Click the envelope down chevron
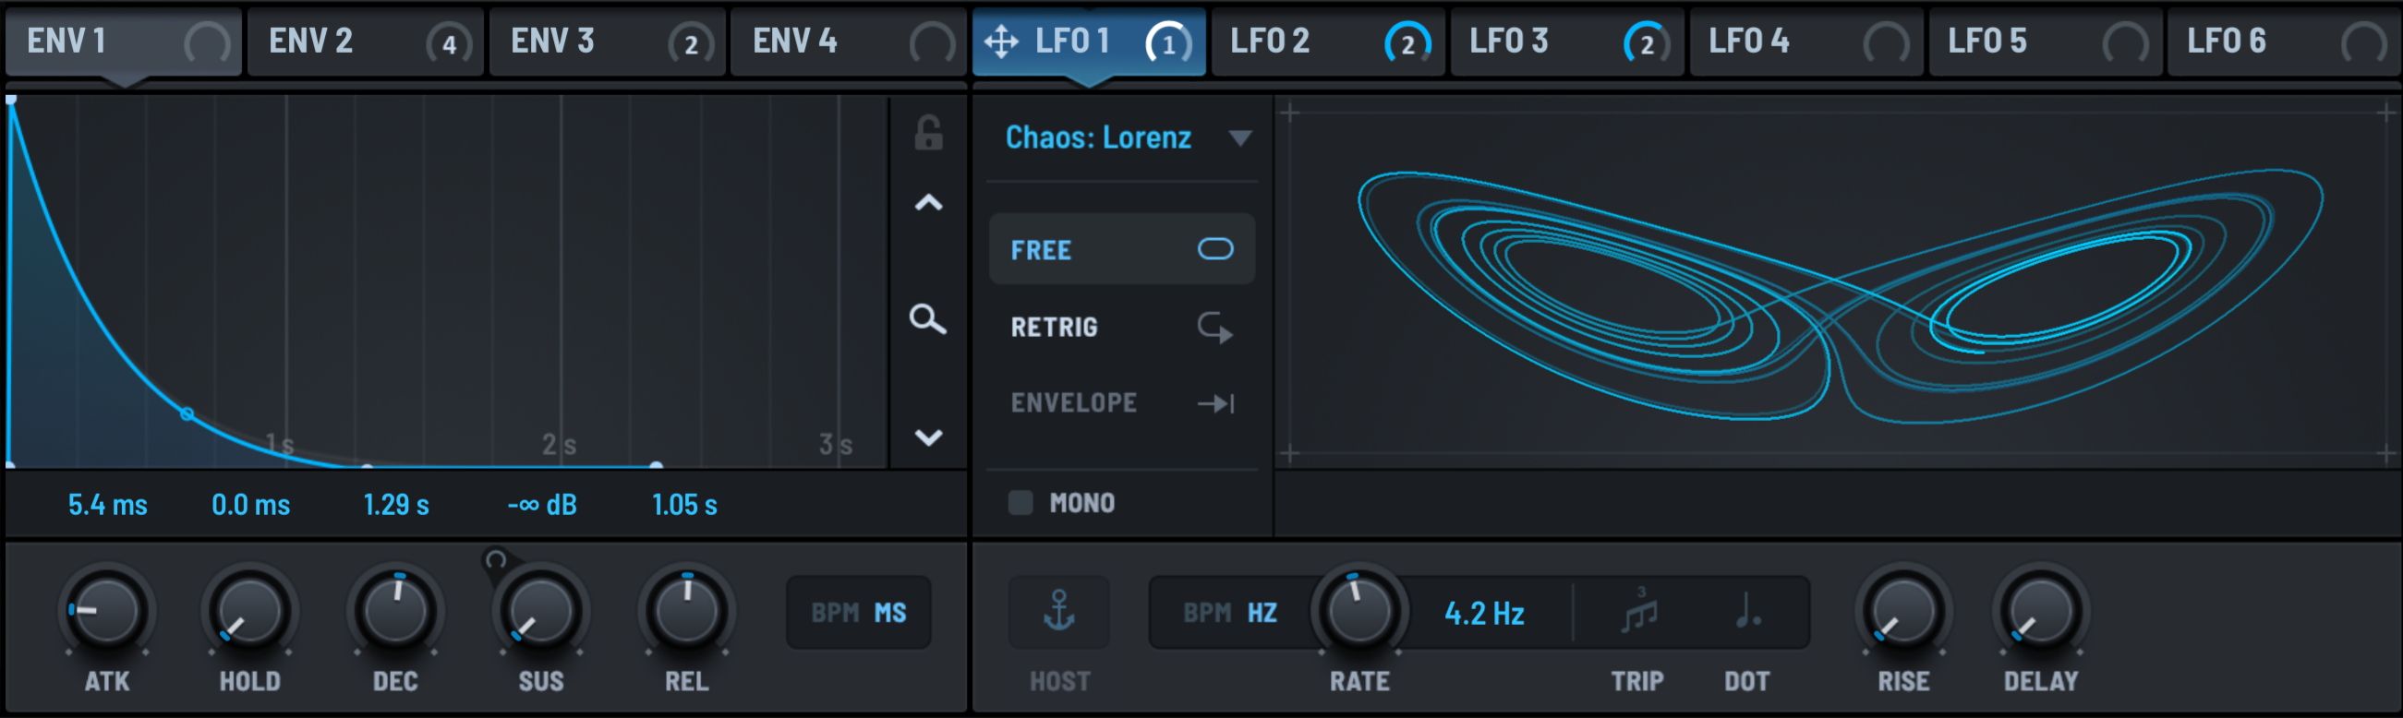The height and width of the screenshot is (718, 2403). [928, 437]
